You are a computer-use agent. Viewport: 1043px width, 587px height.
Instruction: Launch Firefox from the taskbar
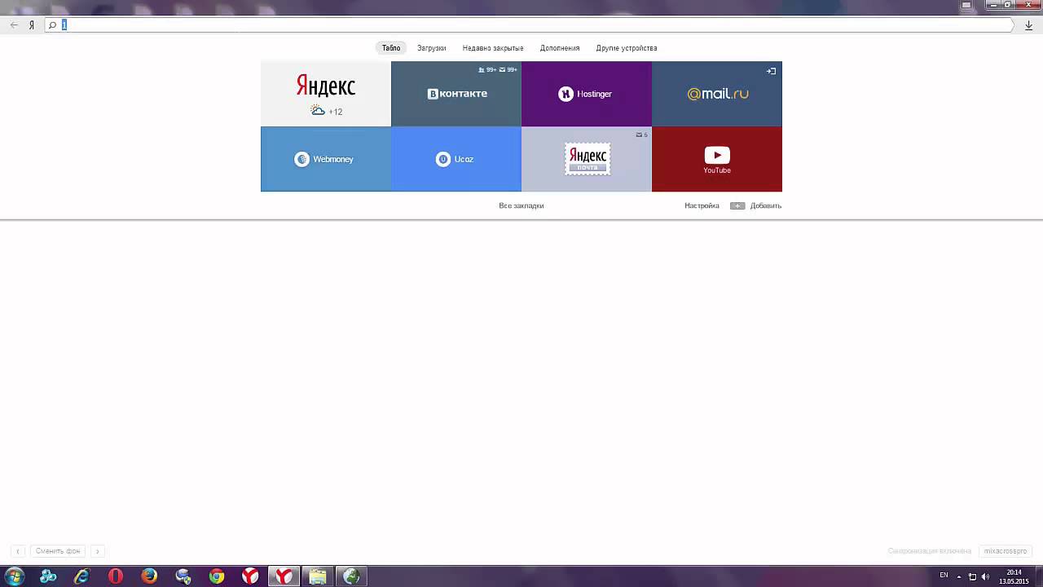(149, 576)
